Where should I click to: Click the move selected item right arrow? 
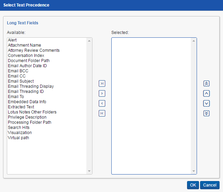point(102,94)
